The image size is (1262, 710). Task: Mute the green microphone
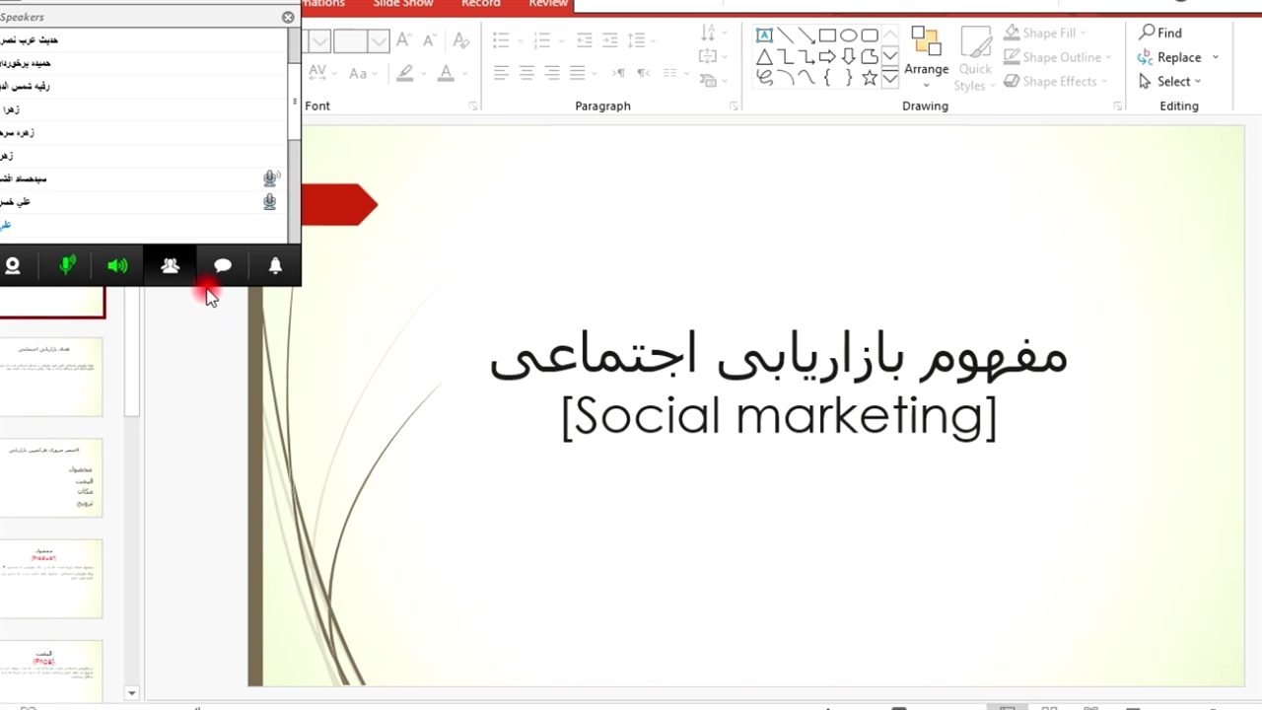(x=67, y=266)
